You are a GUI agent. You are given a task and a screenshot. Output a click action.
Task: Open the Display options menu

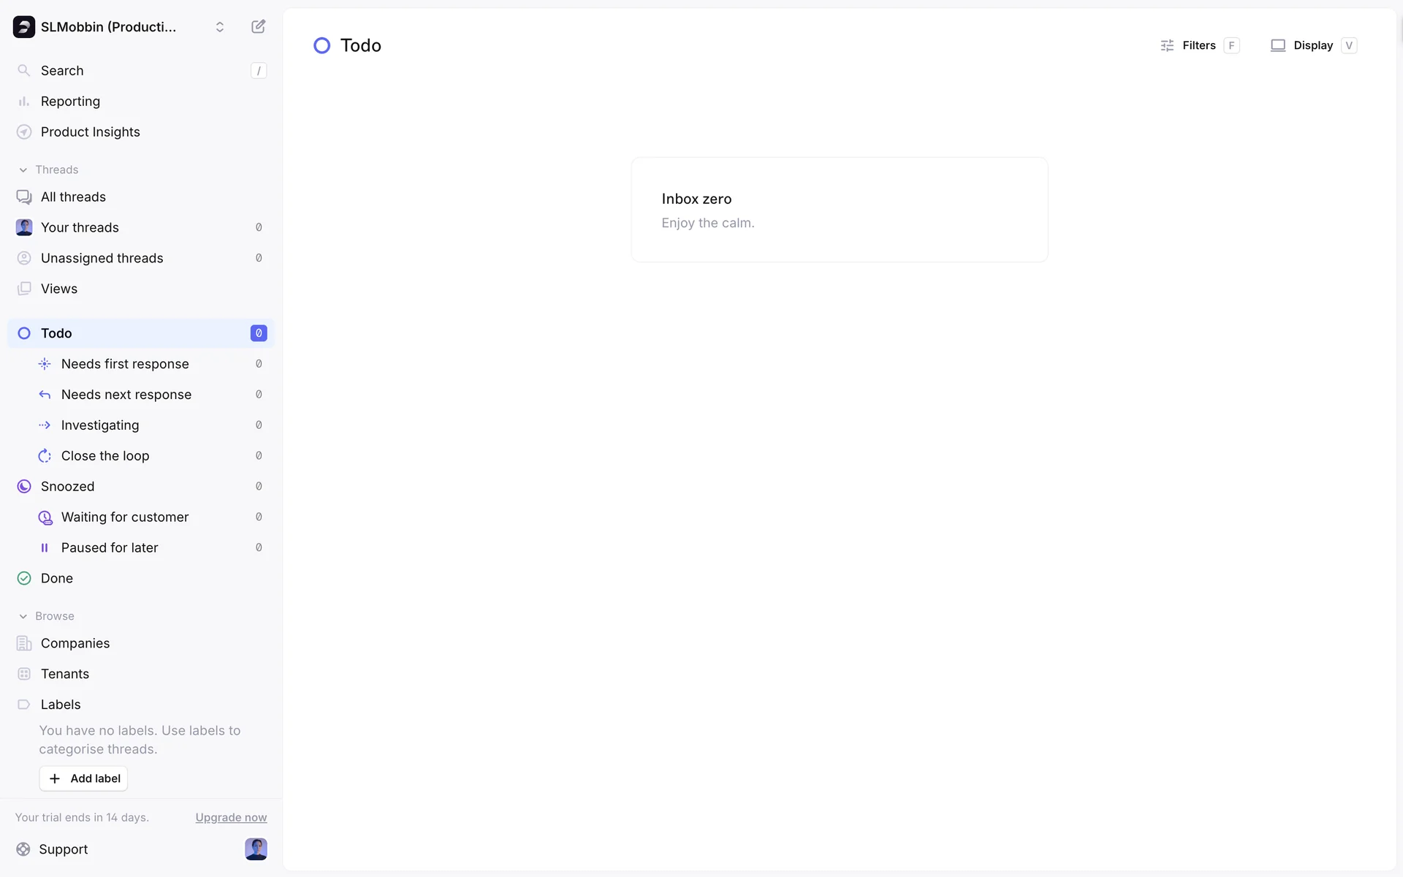[1312, 45]
